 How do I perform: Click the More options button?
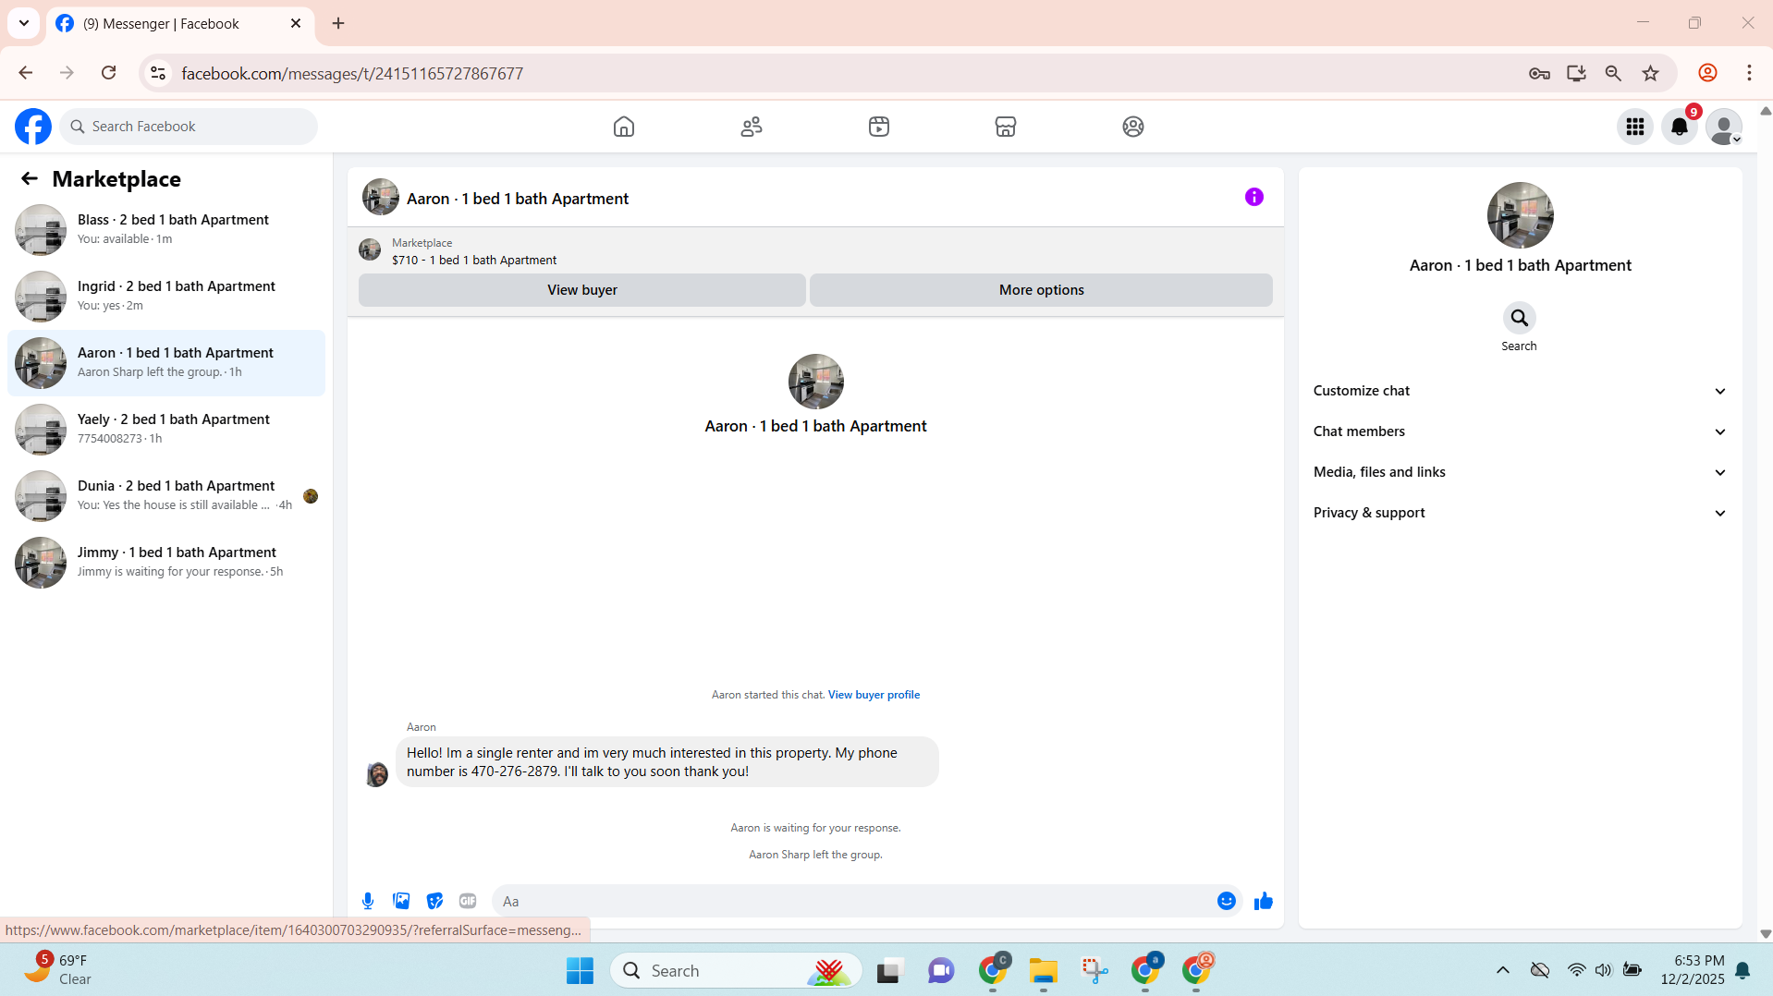tap(1041, 290)
